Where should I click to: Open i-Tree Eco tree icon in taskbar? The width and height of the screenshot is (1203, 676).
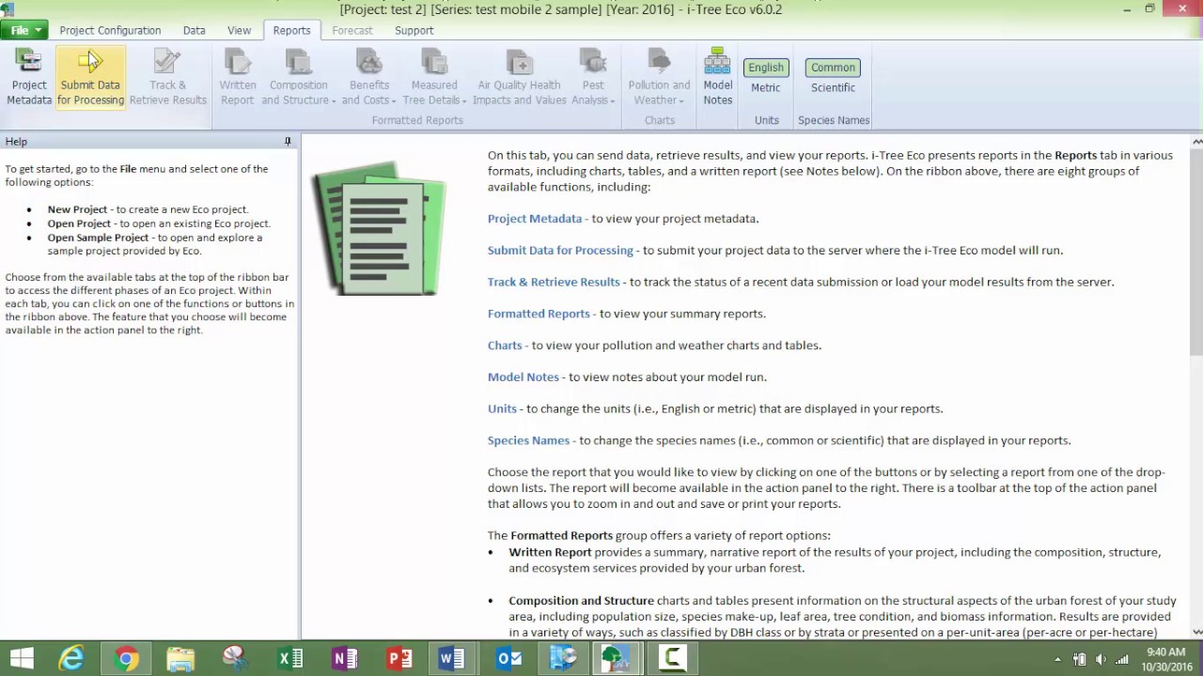coord(617,658)
